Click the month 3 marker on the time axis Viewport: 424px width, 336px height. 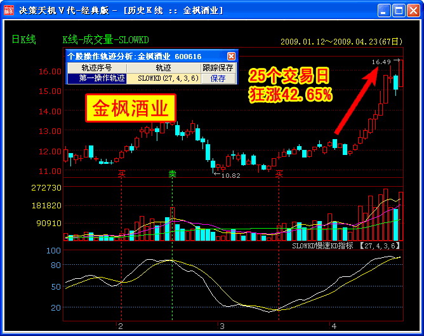[222, 326]
